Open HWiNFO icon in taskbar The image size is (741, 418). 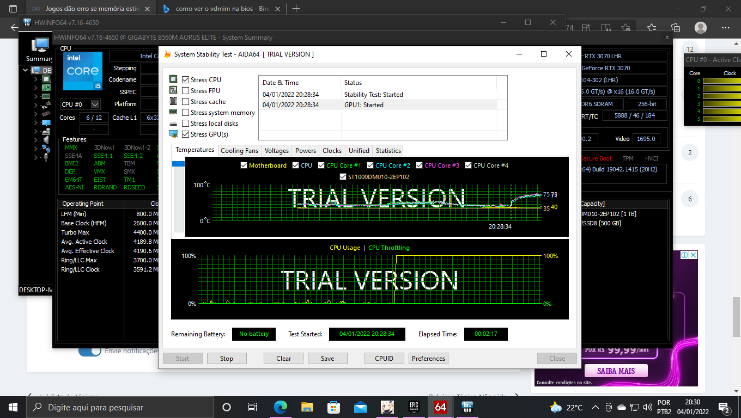click(467, 407)
